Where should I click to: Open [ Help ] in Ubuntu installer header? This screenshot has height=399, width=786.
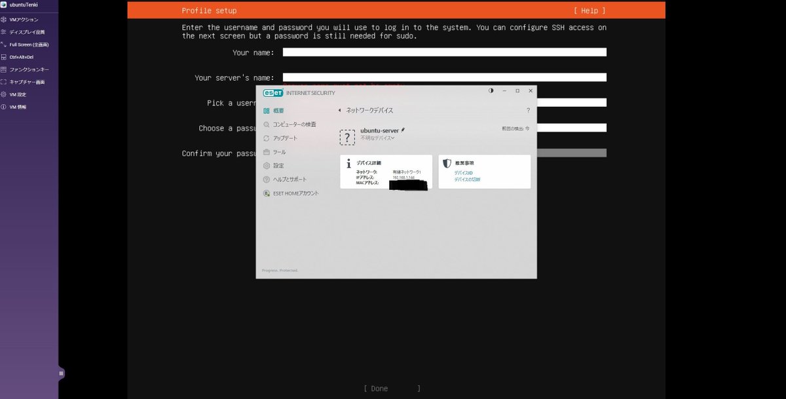(x=589, y=10)
